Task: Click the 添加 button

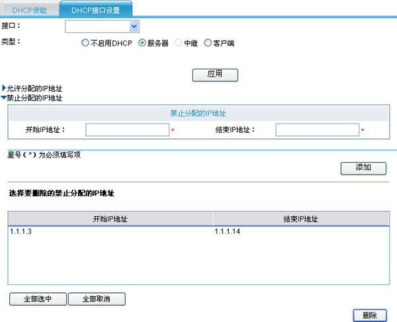Action: click(x=363, y=168)
